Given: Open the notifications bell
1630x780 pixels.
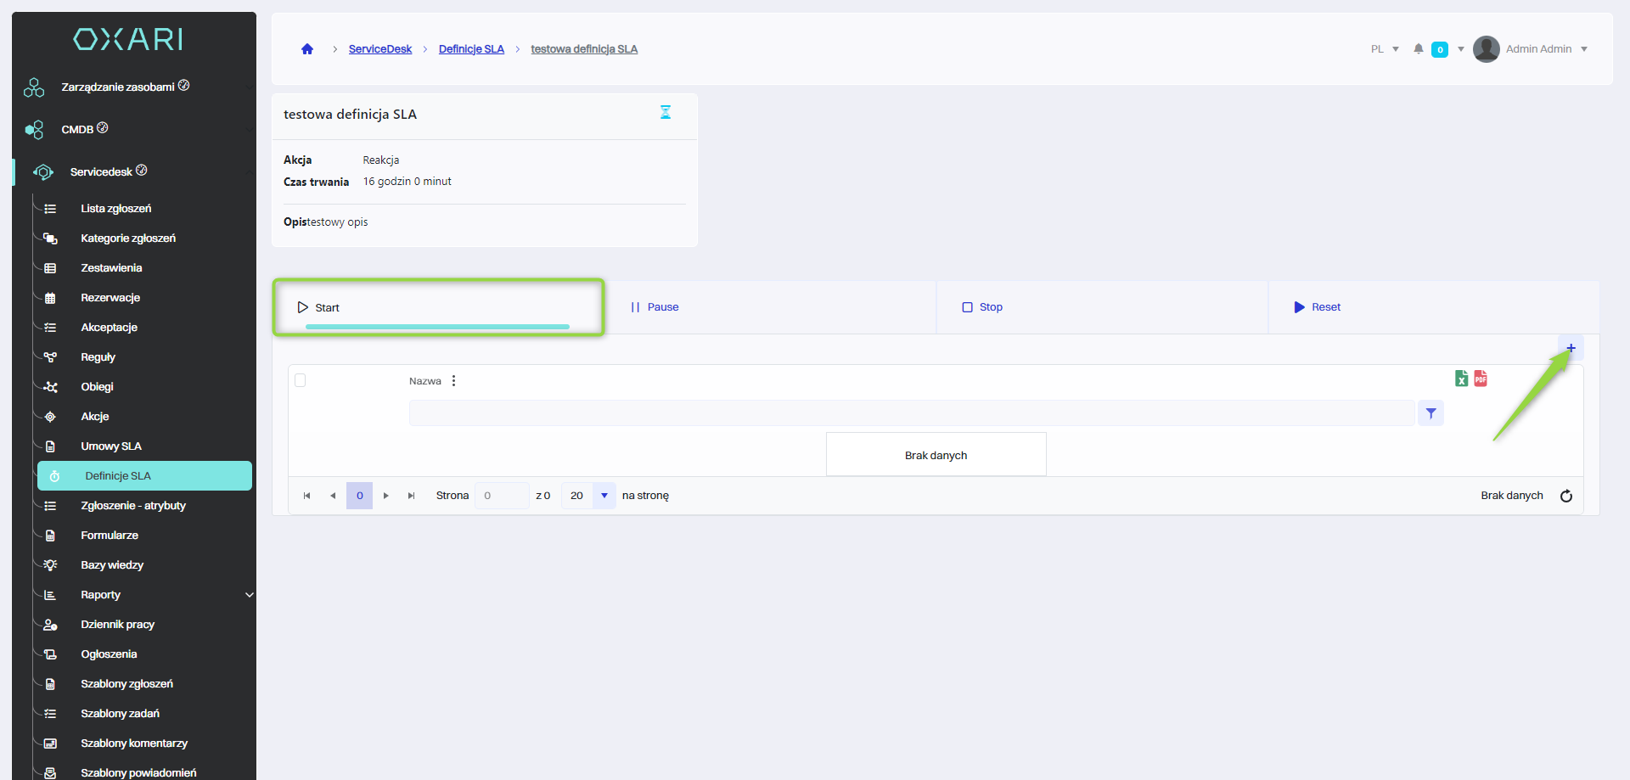Looking at the screenshot, I should tap(1418, 49).
